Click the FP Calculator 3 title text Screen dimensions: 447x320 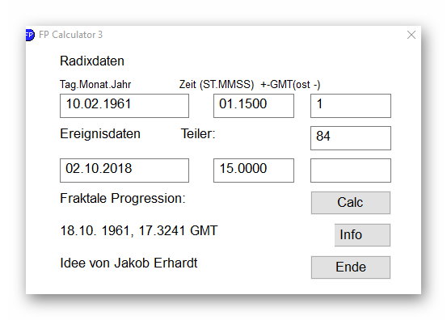70,35
